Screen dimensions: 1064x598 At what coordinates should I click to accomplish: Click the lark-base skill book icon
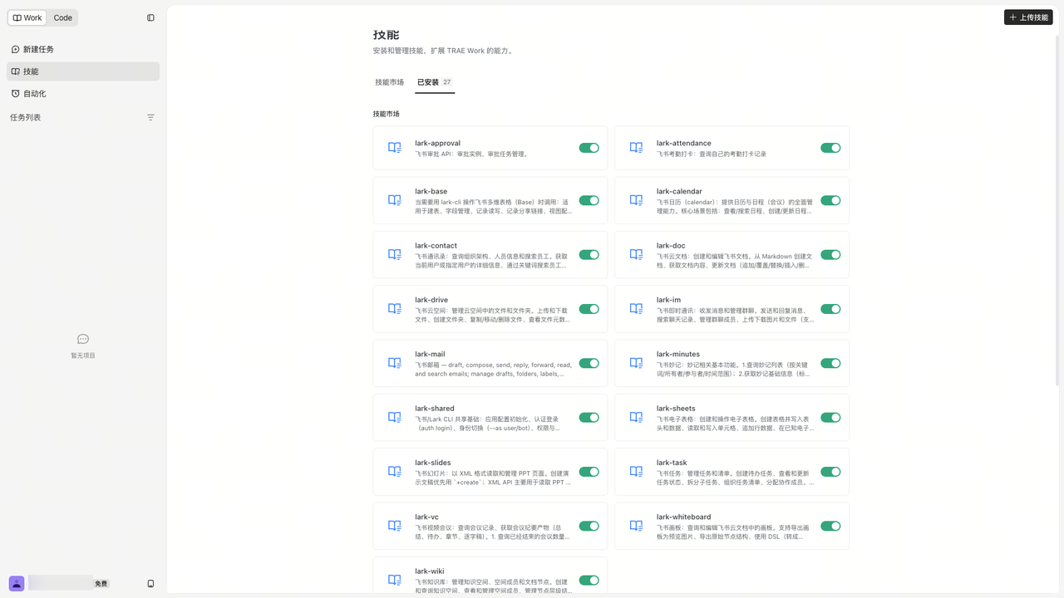(395, 200)
